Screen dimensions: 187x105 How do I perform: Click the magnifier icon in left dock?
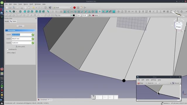2,13
